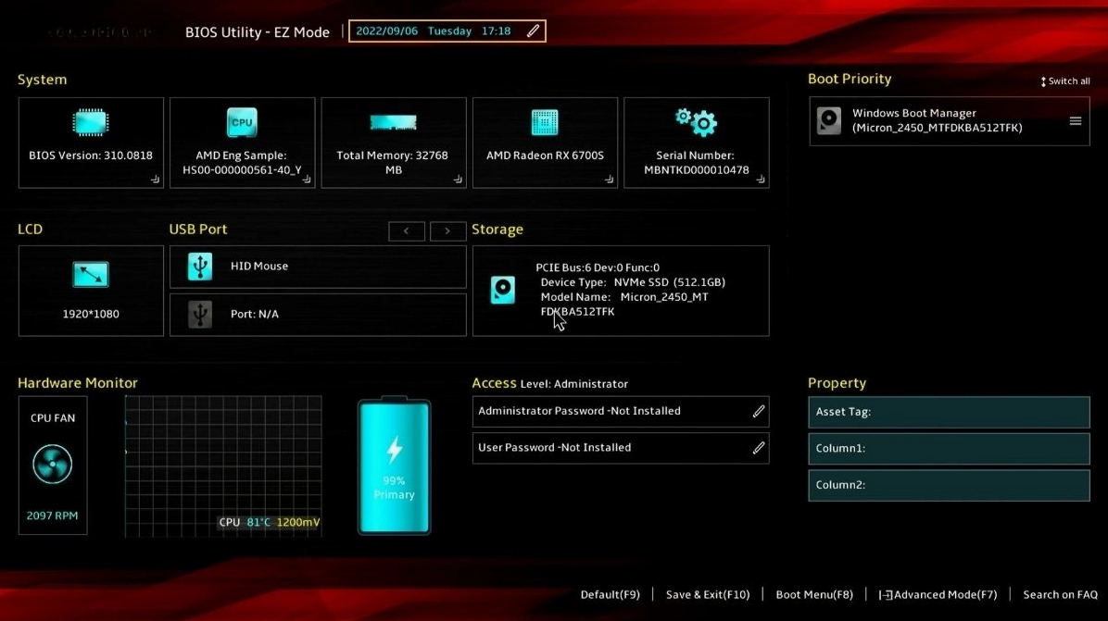Select the AMD Eng Sample CPU icon
The height and width of the screenshot is (621, 1108).
click(242, 121)
